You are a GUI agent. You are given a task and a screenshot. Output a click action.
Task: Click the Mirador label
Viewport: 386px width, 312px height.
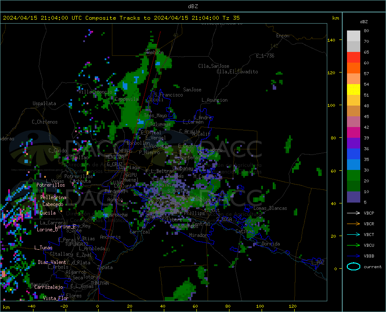pos(198,235)
